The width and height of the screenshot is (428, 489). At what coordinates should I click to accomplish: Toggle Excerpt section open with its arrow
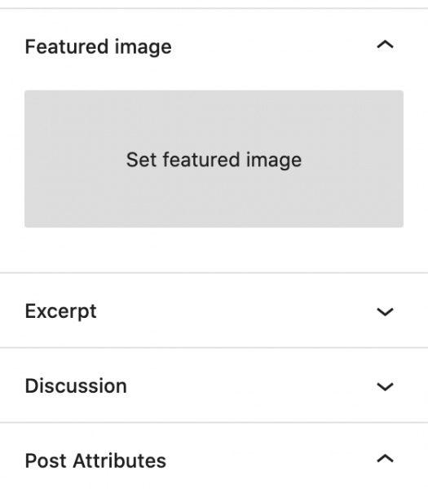click(x=386, y=311)
